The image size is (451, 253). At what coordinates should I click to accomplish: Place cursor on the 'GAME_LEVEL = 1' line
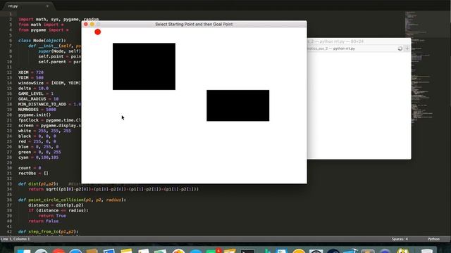click(x=36, y=93)
